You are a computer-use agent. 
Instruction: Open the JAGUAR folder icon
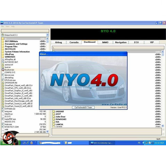click(54, 111)
